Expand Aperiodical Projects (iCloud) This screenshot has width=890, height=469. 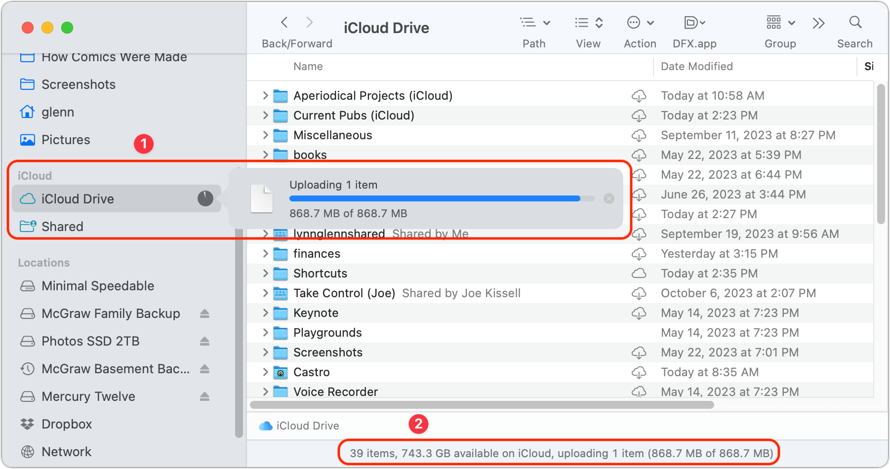[265, 95]
